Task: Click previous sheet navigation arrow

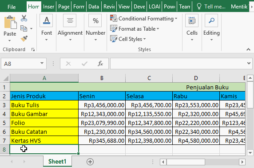Action: (12, 161)
